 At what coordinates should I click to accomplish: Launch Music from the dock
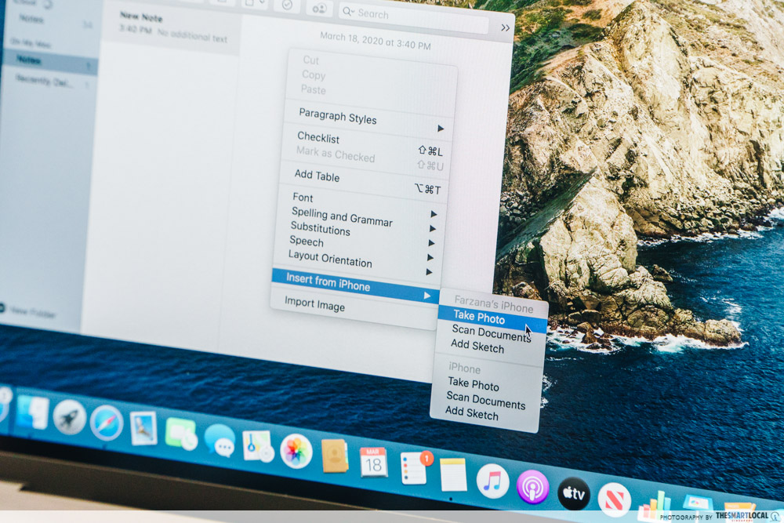pos(492,481)
